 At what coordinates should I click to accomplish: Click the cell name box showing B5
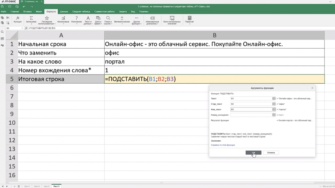pyautogui.click(x=14, y=28)
